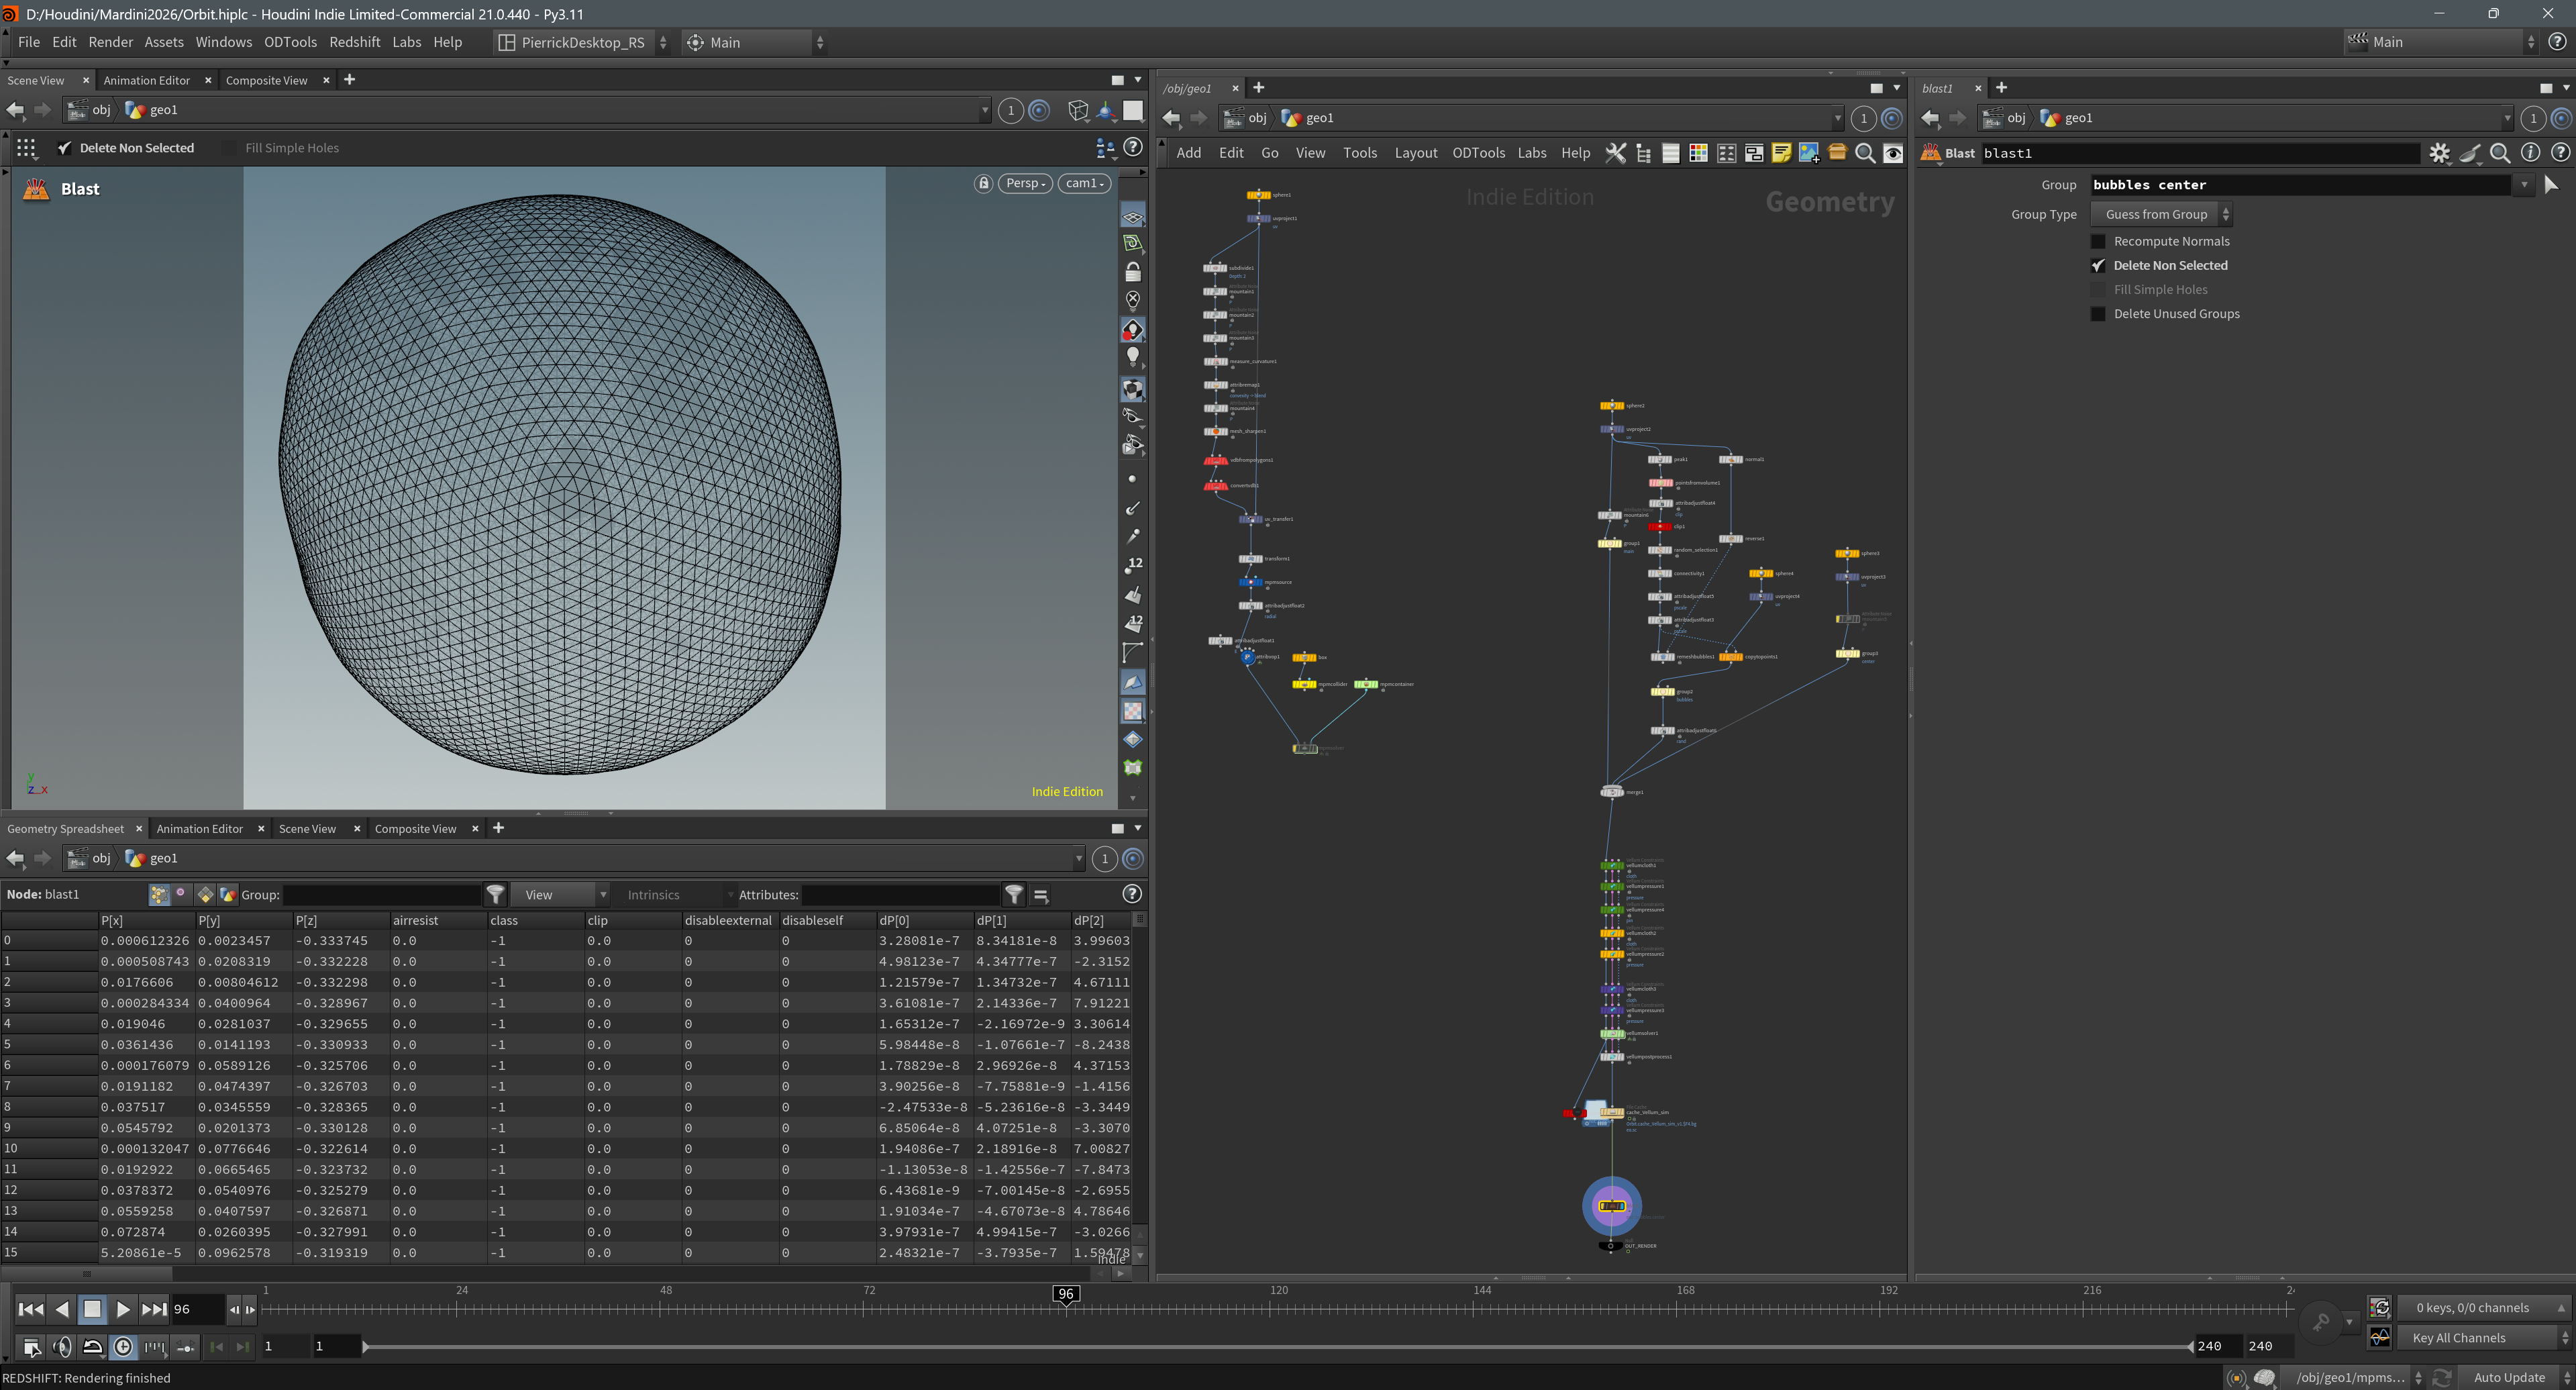The width and height of the screenshot is (2576, 1390).
Task: Open the Render menu
Action: (110, 42)
